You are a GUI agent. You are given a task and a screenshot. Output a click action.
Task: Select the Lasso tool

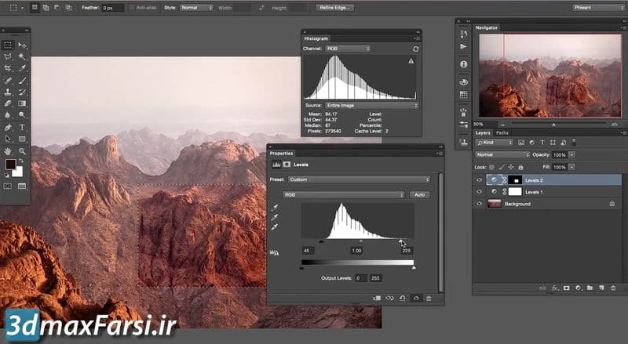pyautogui.click(x=8, y=56)
